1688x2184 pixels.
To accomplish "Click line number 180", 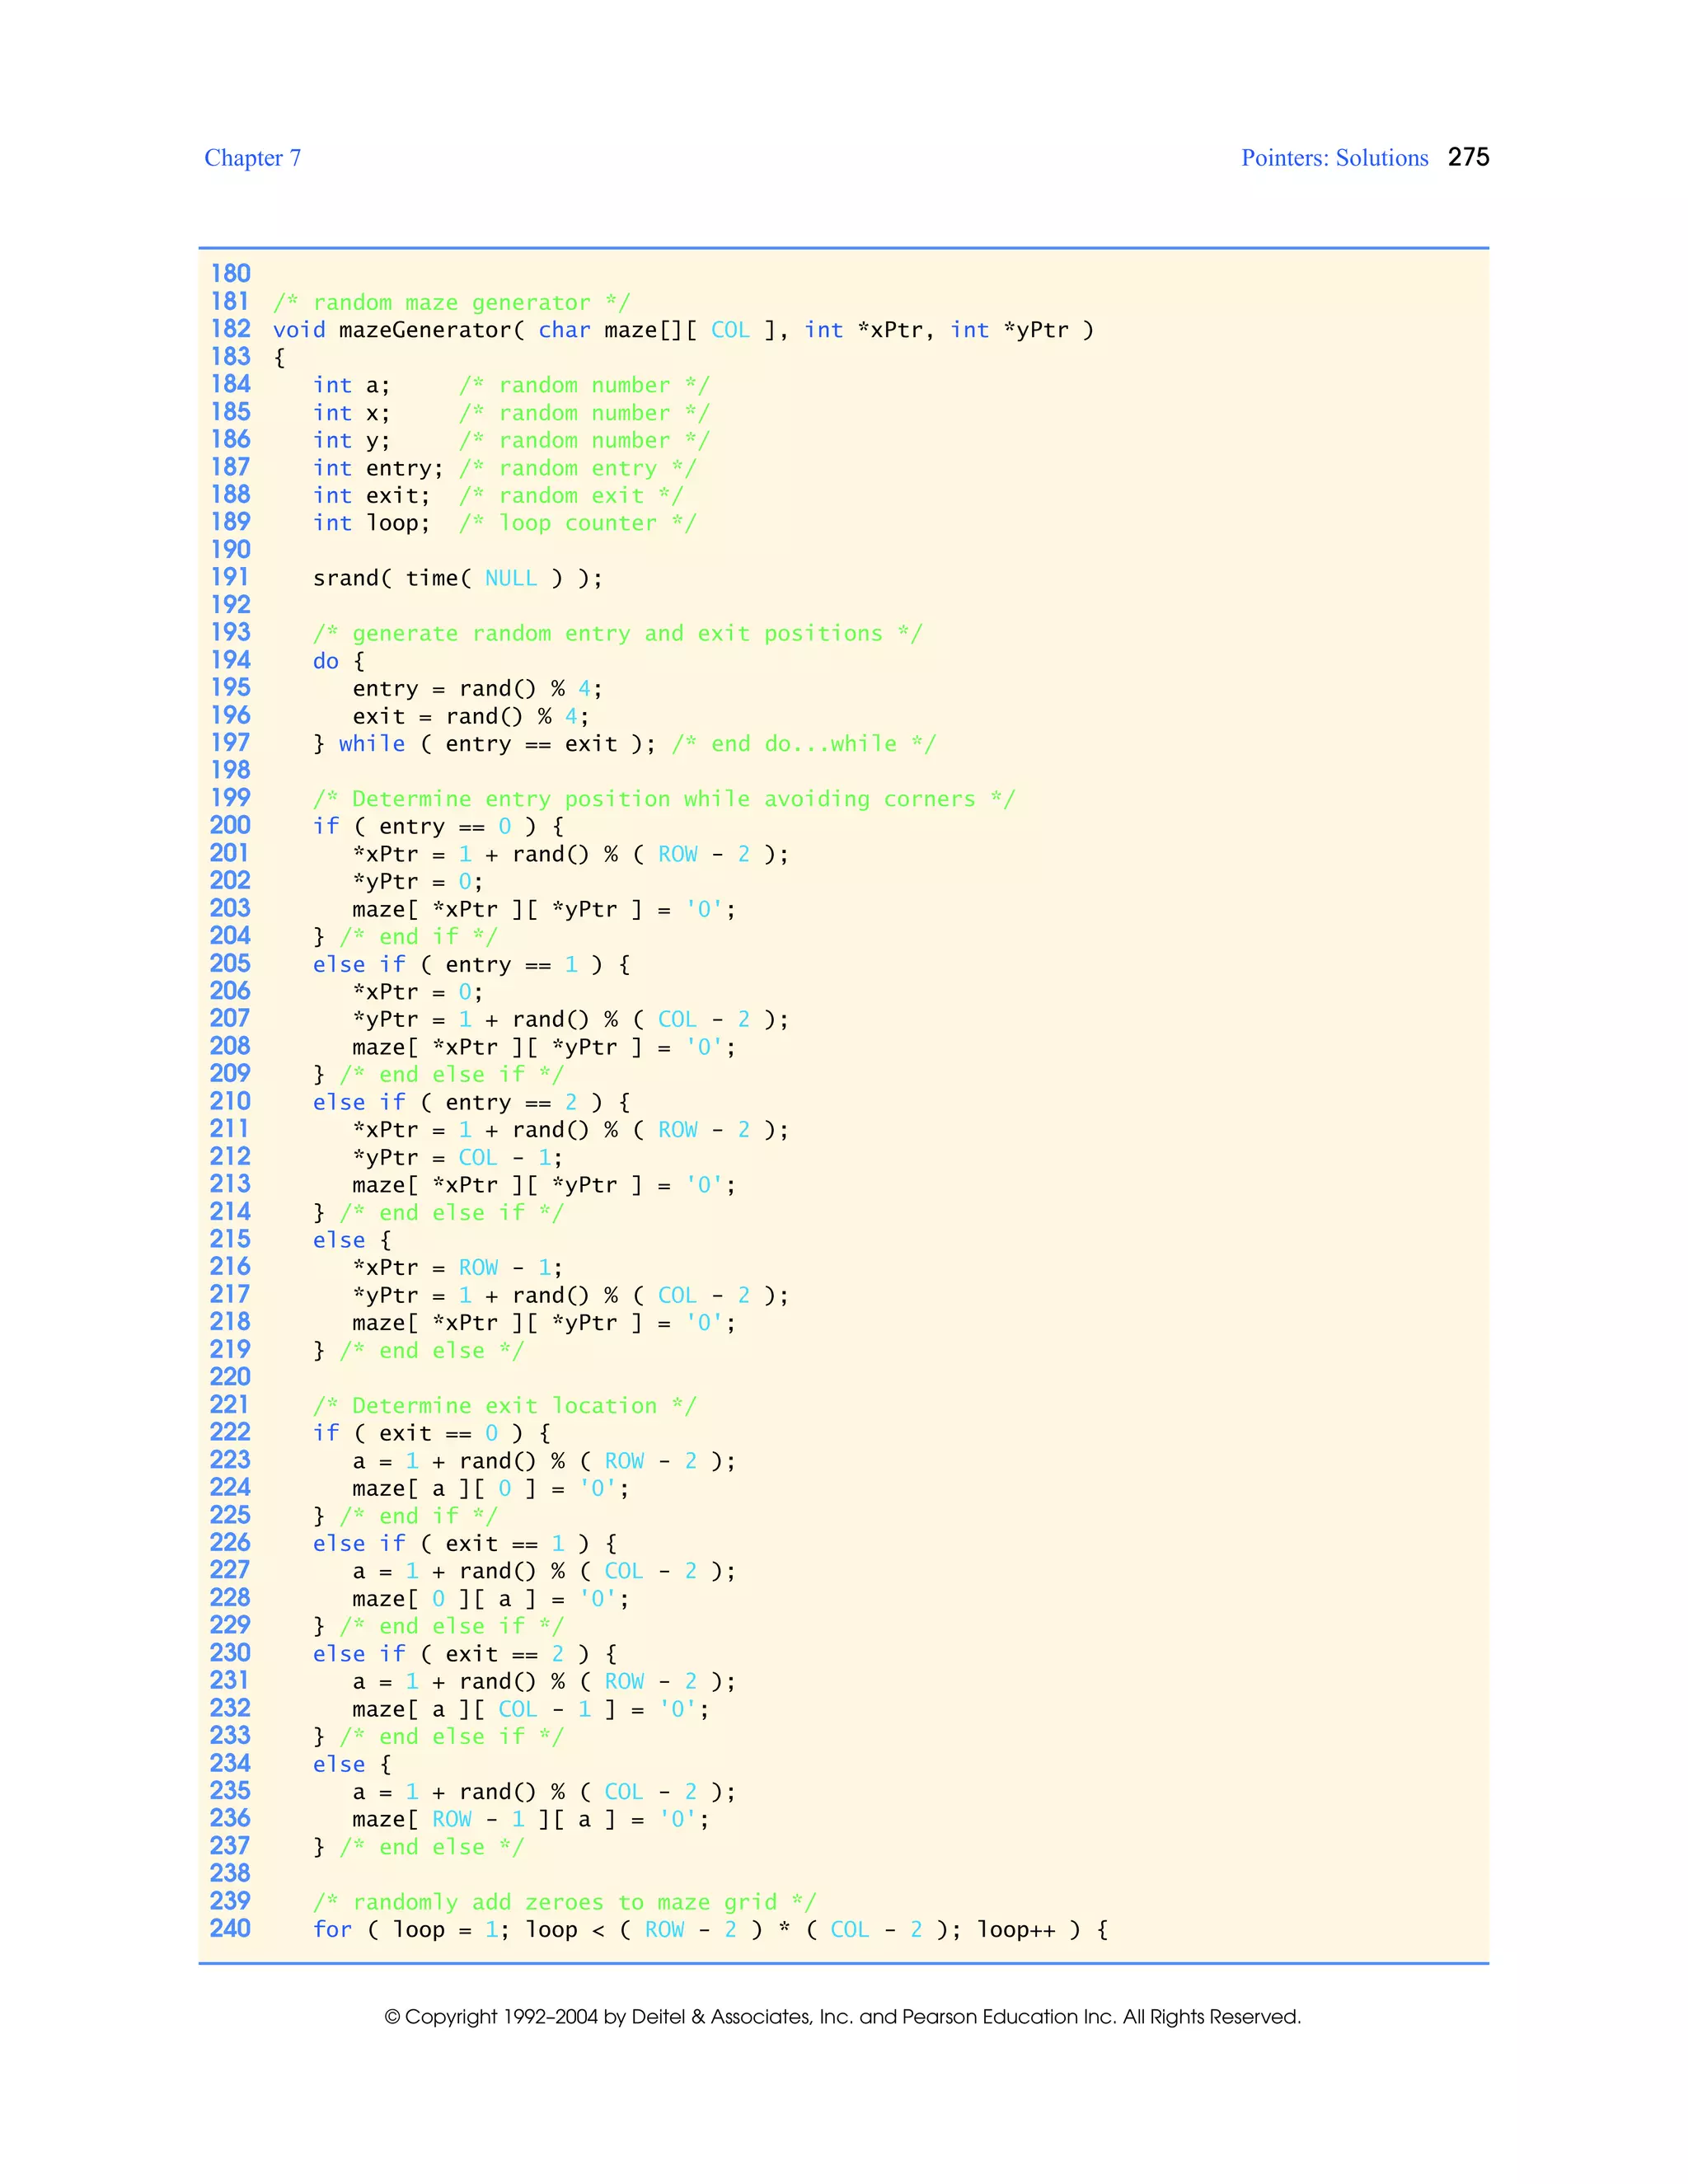I will click(230, 274).
